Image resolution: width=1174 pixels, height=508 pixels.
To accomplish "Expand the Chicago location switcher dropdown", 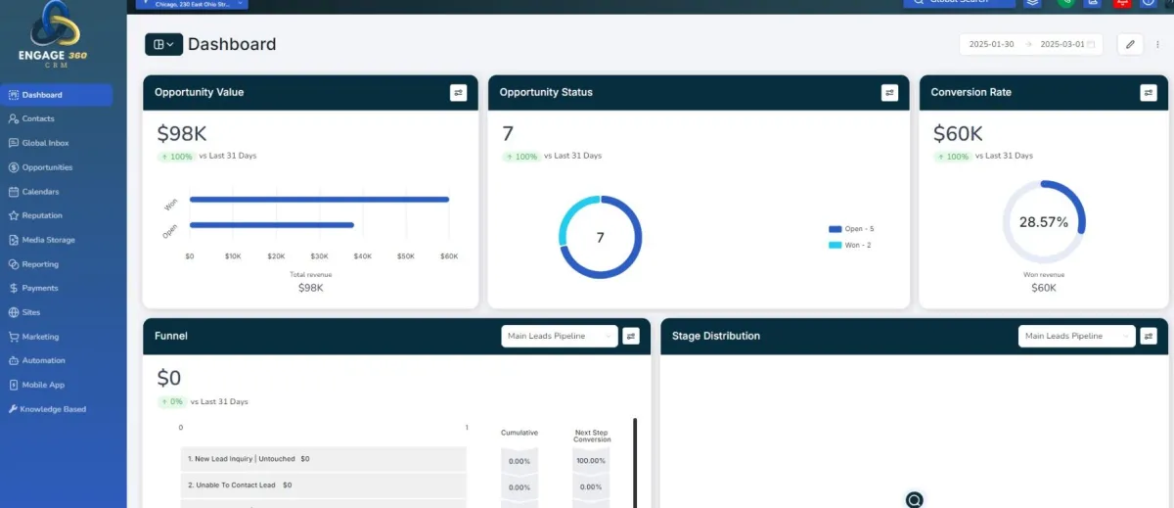I will point(193,3).
